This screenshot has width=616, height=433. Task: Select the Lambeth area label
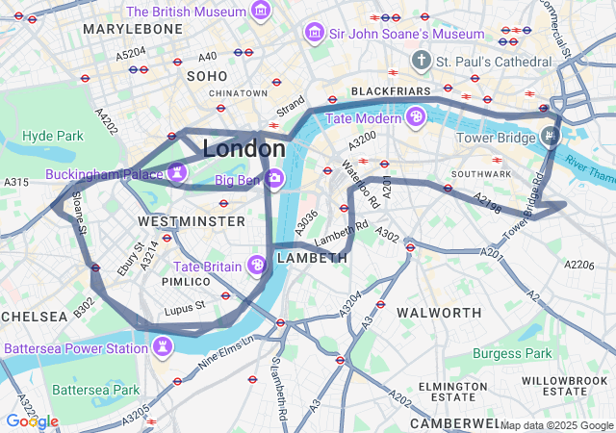[x=312, y=258]
